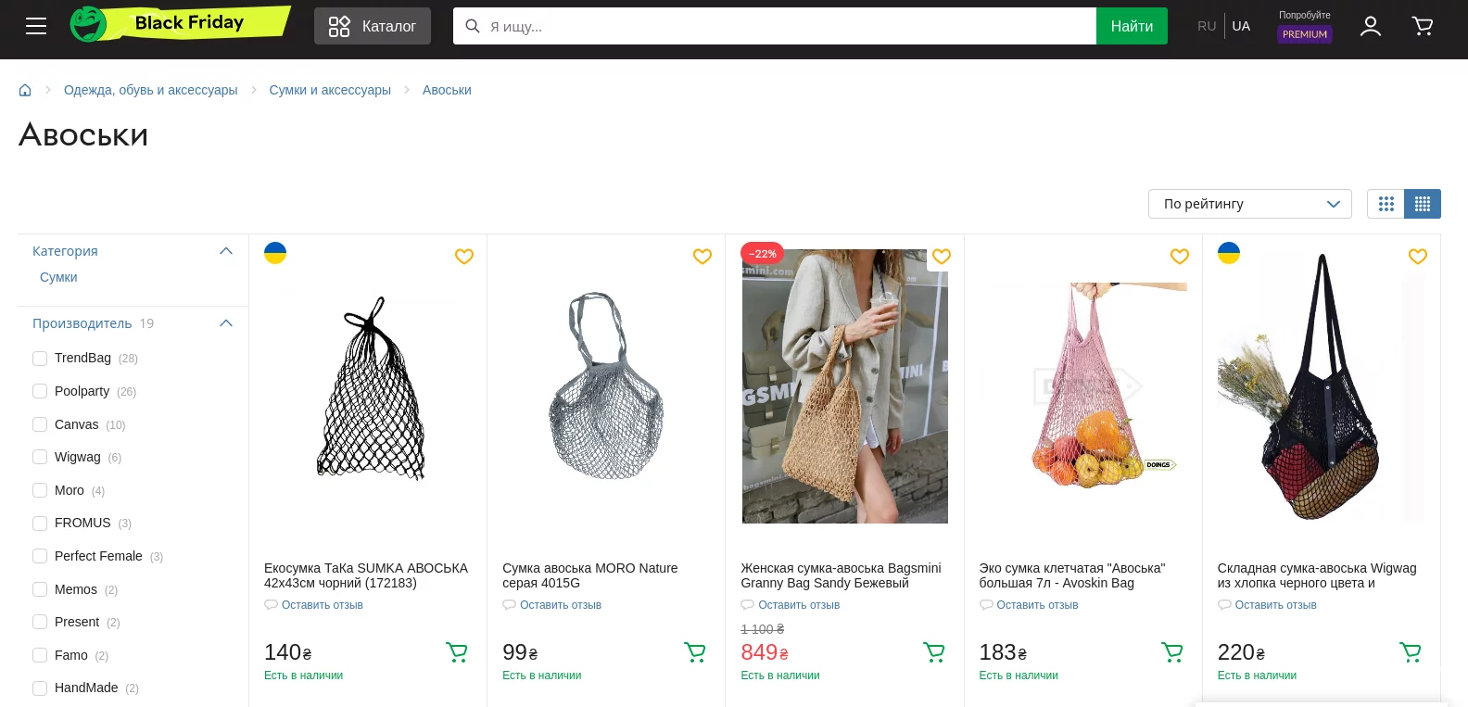Enable the Wigwag manufacturer checkbox
1468x707 pixels.
40,457
